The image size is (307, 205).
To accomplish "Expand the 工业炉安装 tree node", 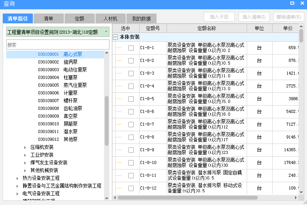I will 25,155.
